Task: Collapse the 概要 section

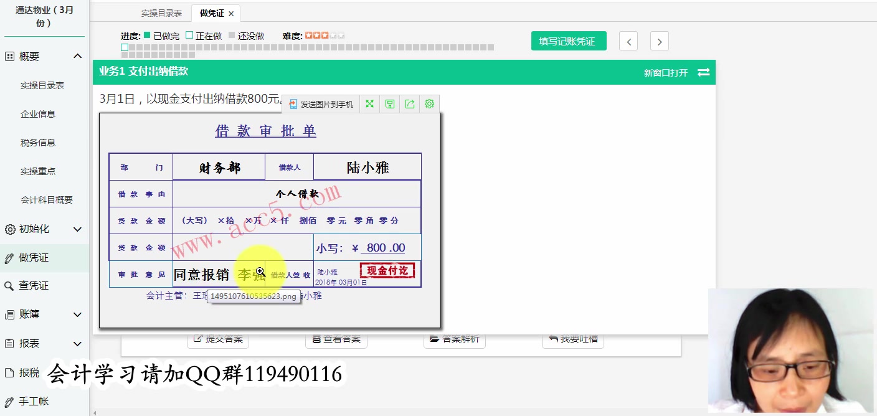Action: click(77, 55)
